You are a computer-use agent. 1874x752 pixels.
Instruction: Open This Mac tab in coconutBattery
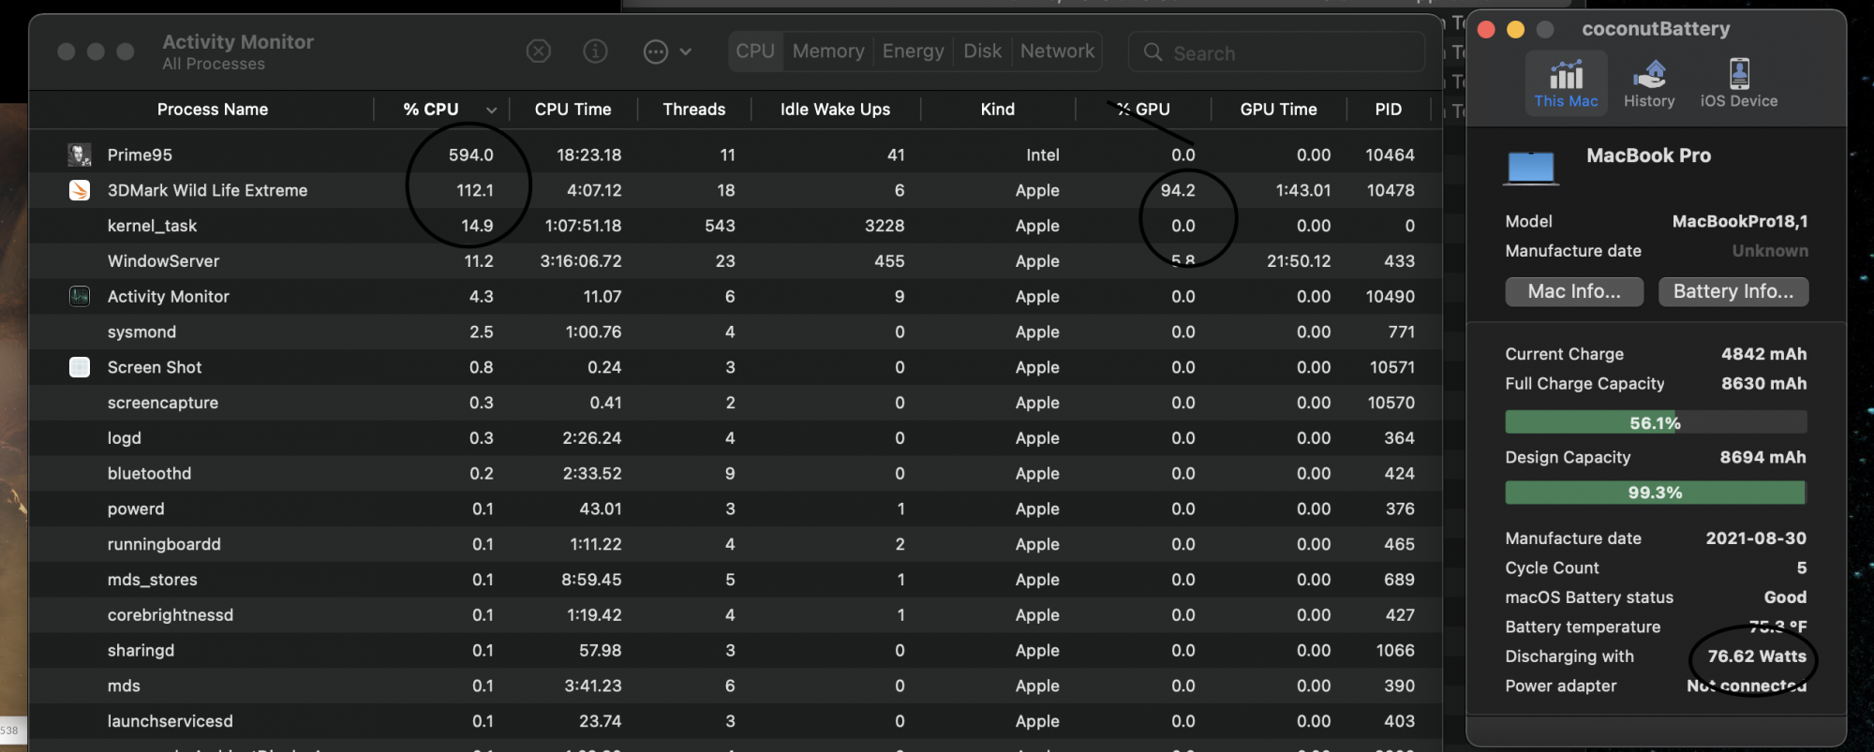click(1566, 83)
